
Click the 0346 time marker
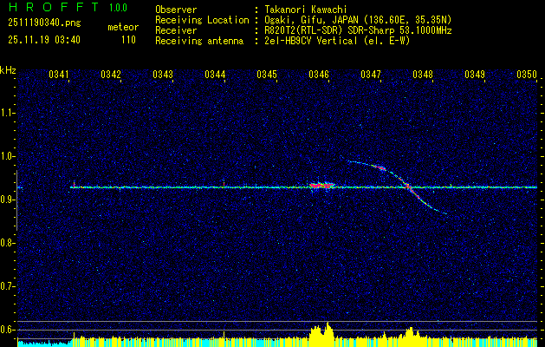[319, 75]
